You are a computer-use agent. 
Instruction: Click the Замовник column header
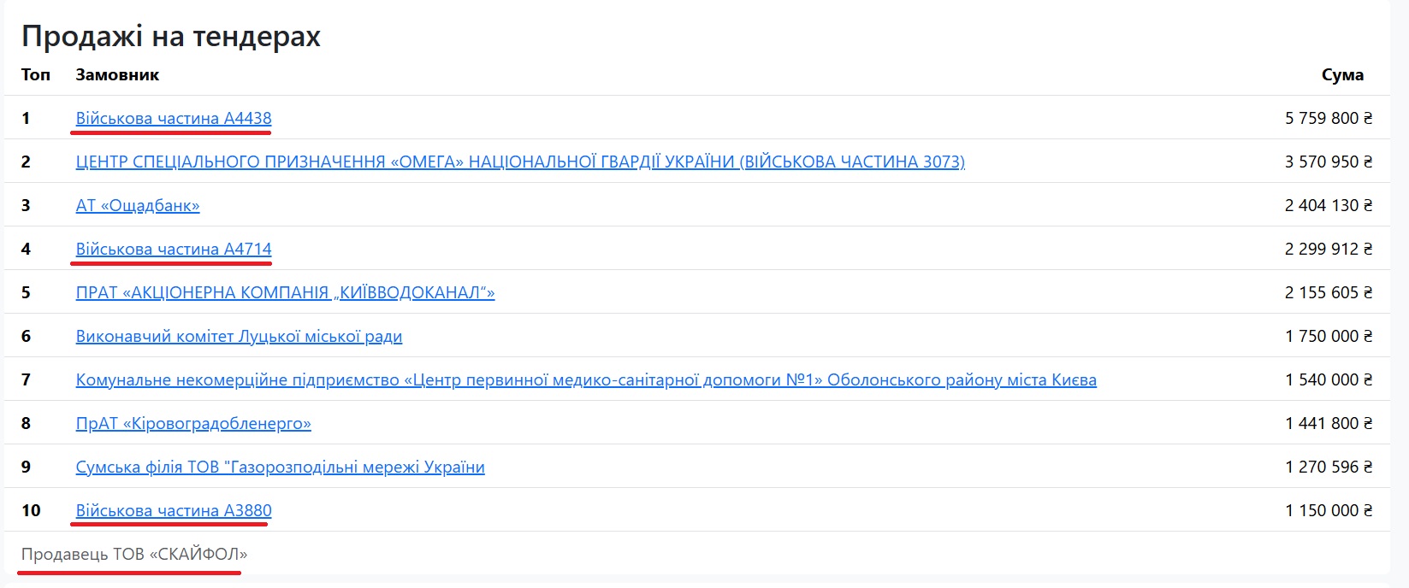(x=117, y=74)
